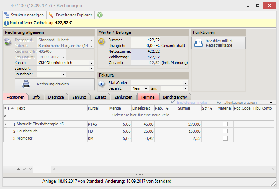Viewport: 279px width, 189px height.
Task: Click the printer icon for Rechnung drucken
Action: [x=26, y=84]
